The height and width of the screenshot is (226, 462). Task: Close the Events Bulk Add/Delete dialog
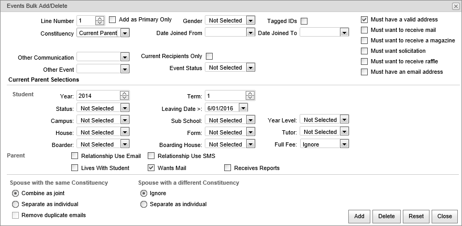[456, 6]
